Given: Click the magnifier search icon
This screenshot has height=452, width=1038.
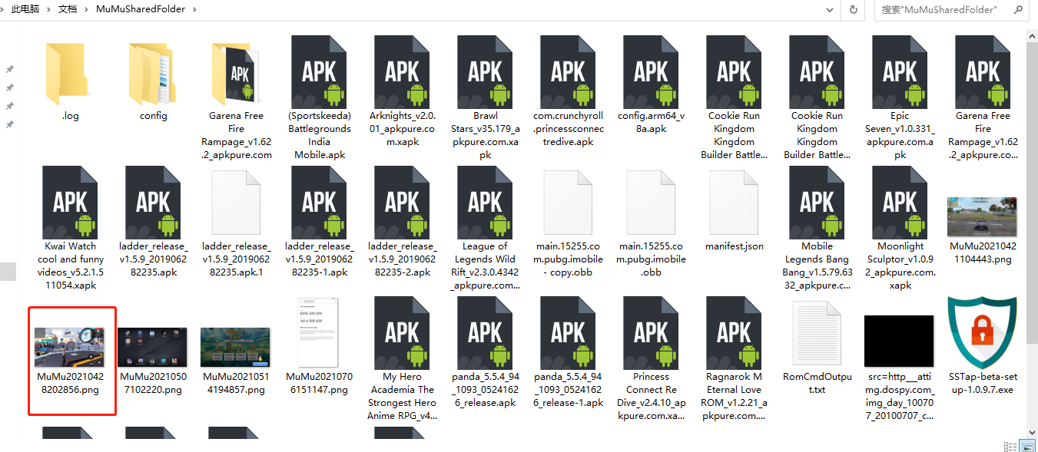Looking at the screenshot, I should [x=1019, y=10].
